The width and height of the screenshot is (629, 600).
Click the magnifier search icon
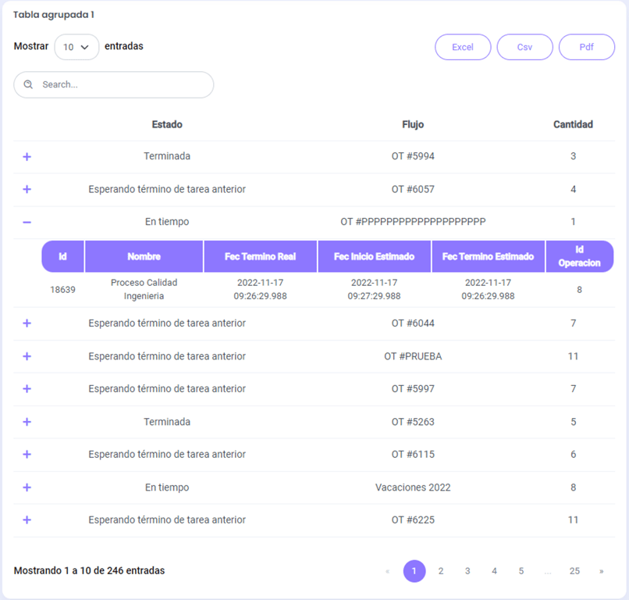tap(28, 84)
